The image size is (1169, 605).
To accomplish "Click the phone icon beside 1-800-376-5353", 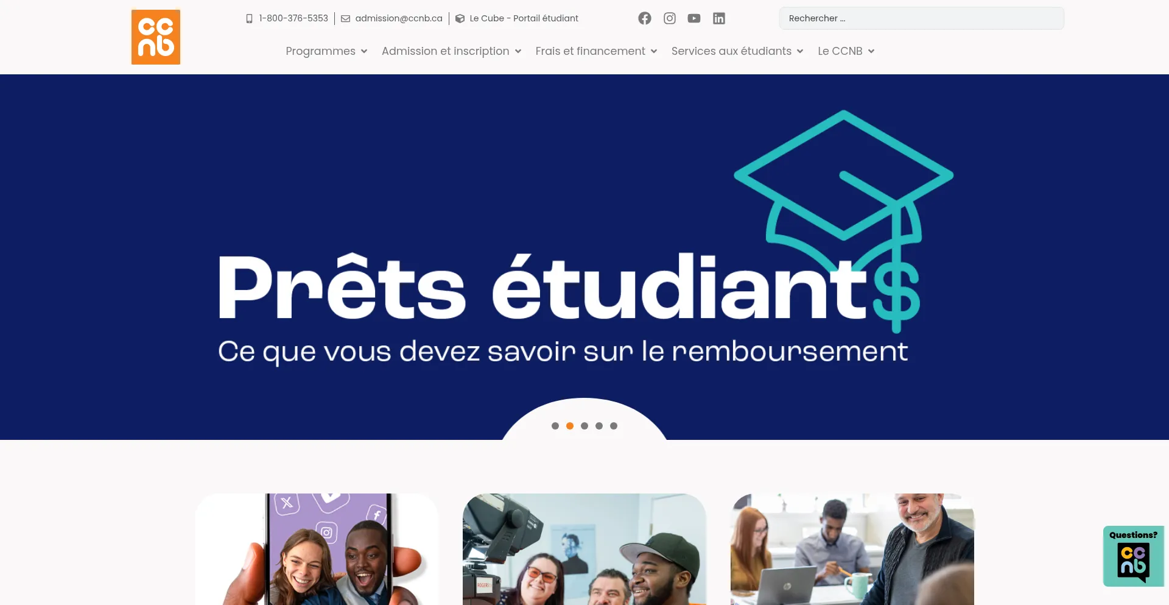I will (x=249, y=19).
